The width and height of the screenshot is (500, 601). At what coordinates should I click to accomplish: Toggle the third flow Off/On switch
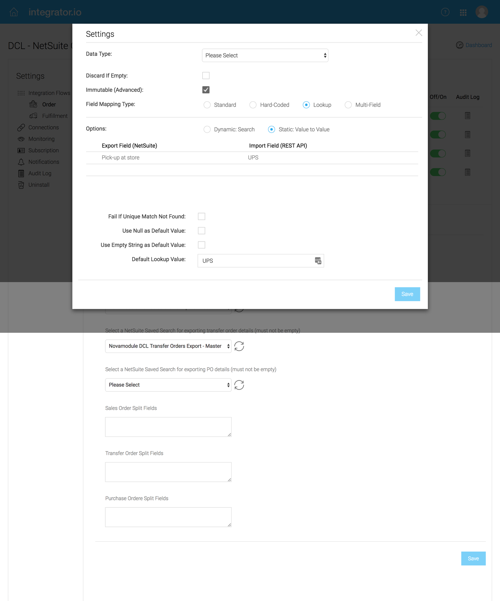click(438, 153)
